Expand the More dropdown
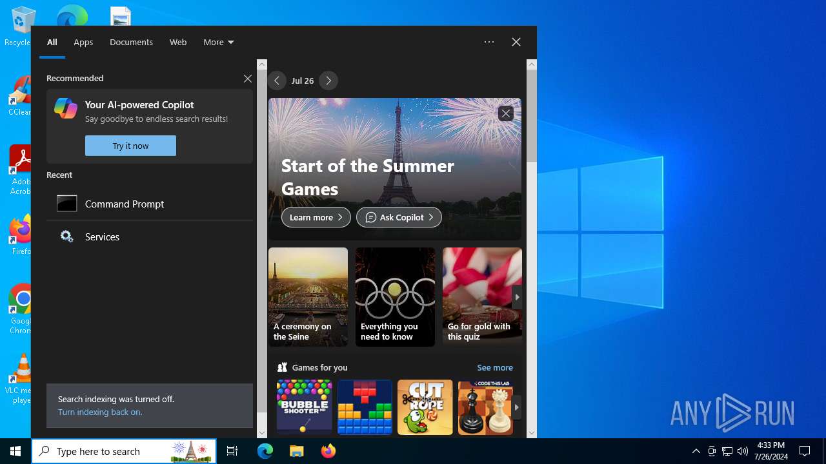826x464 pixels. [219, 42]
